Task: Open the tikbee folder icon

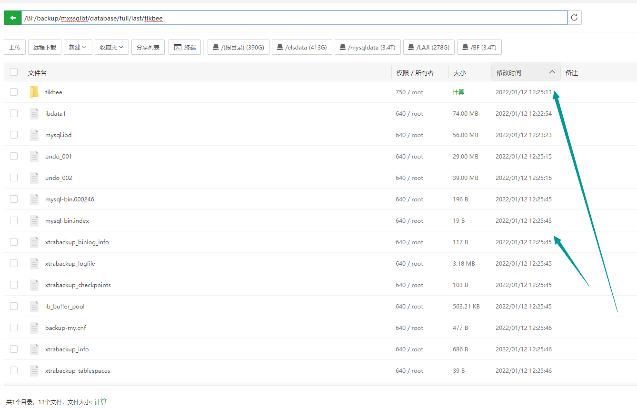Action: pos(34,92)
